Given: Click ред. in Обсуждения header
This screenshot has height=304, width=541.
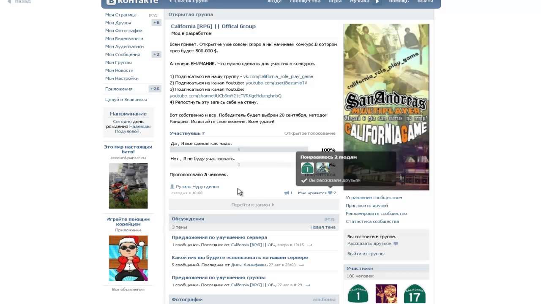Looking at the screenshot, I should (330, 219).
